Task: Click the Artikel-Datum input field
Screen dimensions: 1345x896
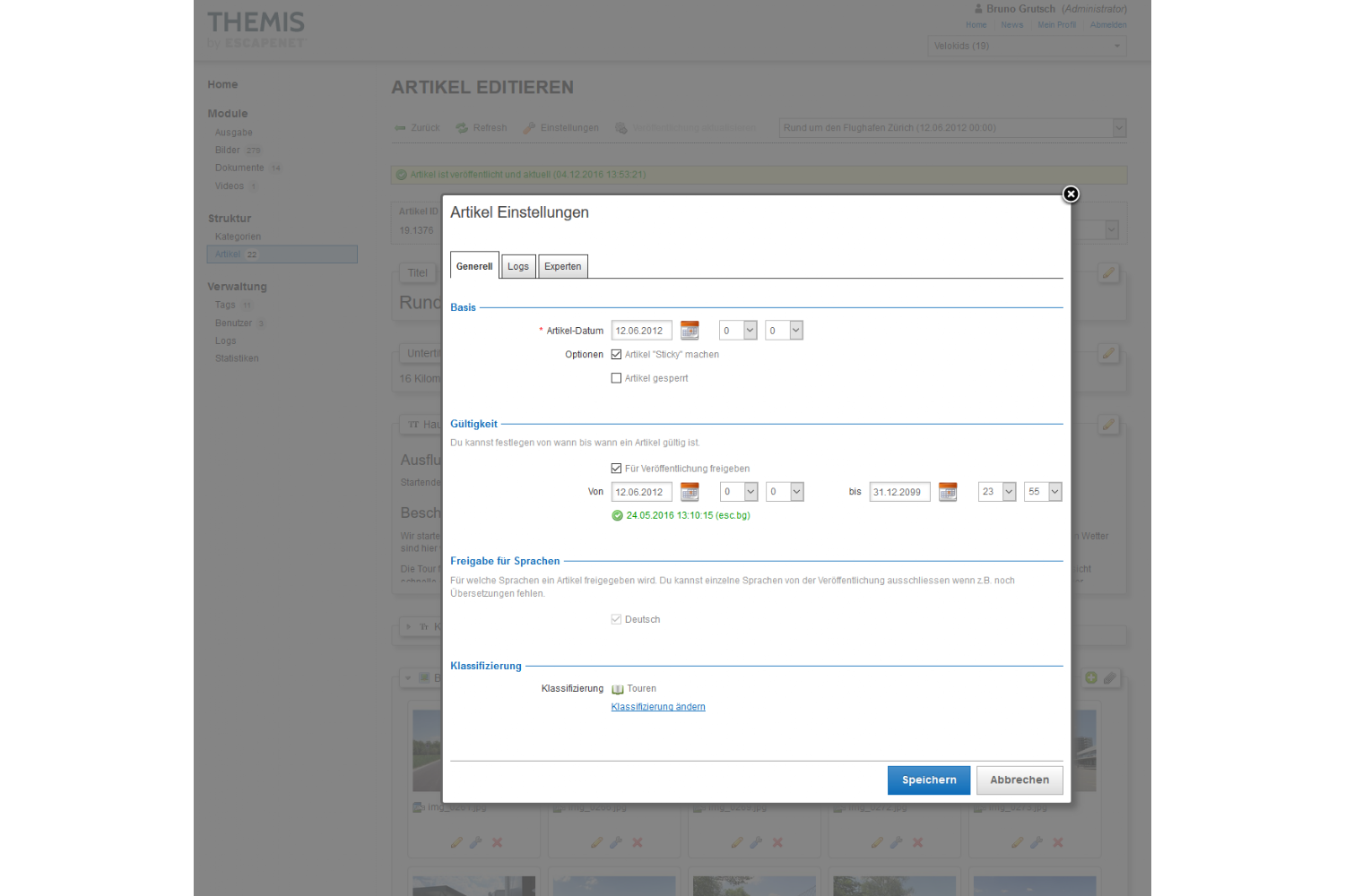Action: (x=641, y=331)
